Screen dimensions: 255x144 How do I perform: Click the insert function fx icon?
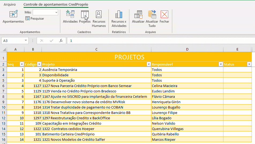tap(61, 41)
